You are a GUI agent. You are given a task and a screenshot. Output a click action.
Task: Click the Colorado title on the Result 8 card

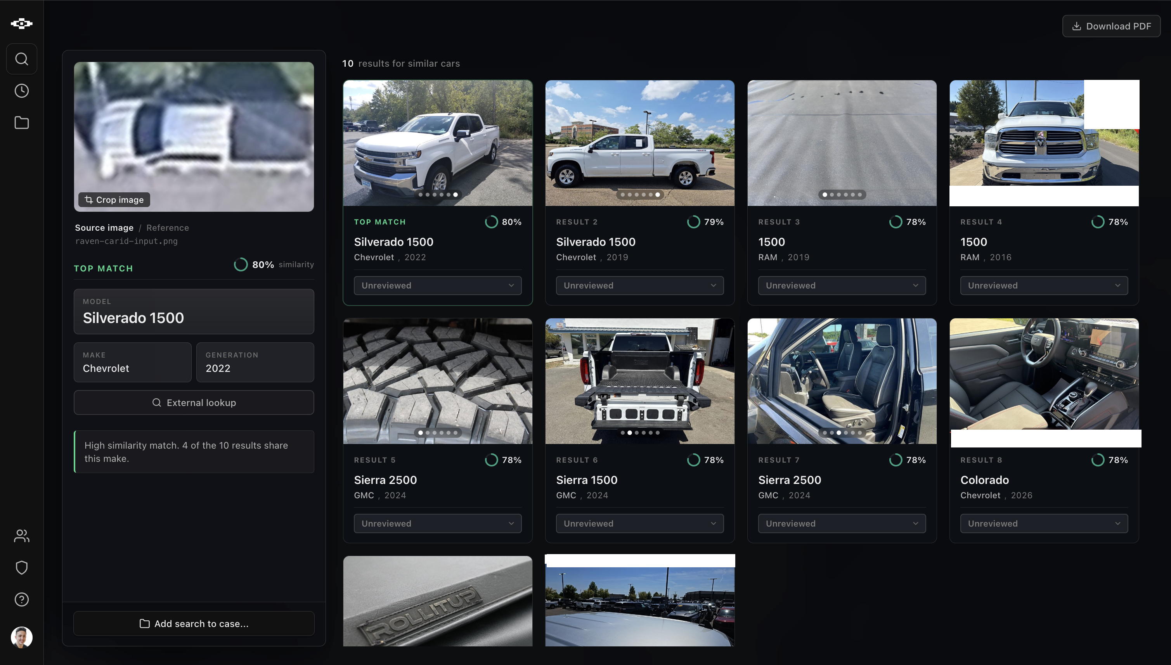click(x=985, y=480)
